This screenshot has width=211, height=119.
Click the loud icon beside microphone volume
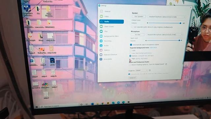(182, 40)
